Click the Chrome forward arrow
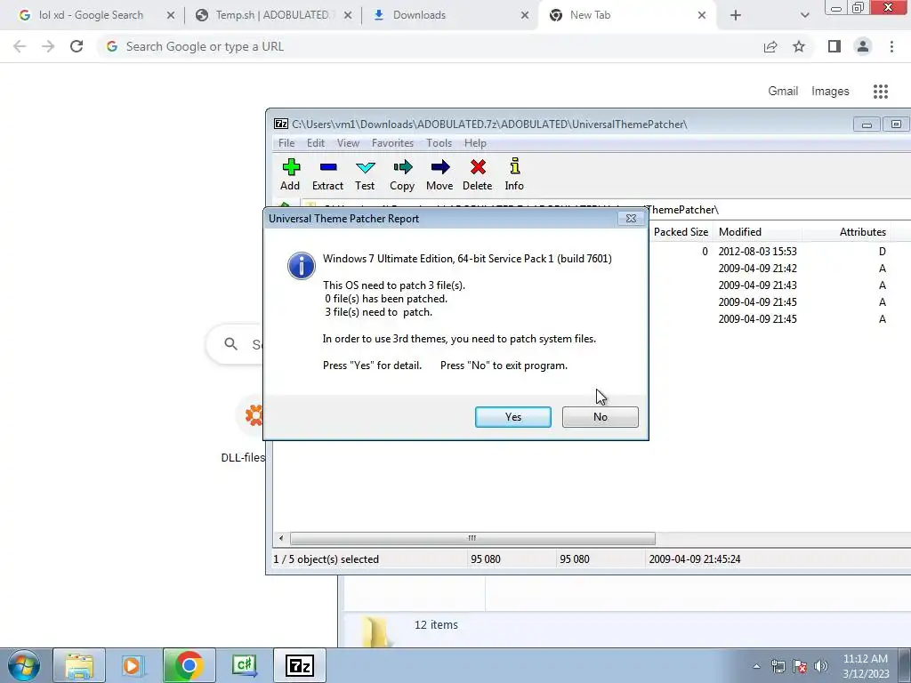 click(x=48, y=46)
